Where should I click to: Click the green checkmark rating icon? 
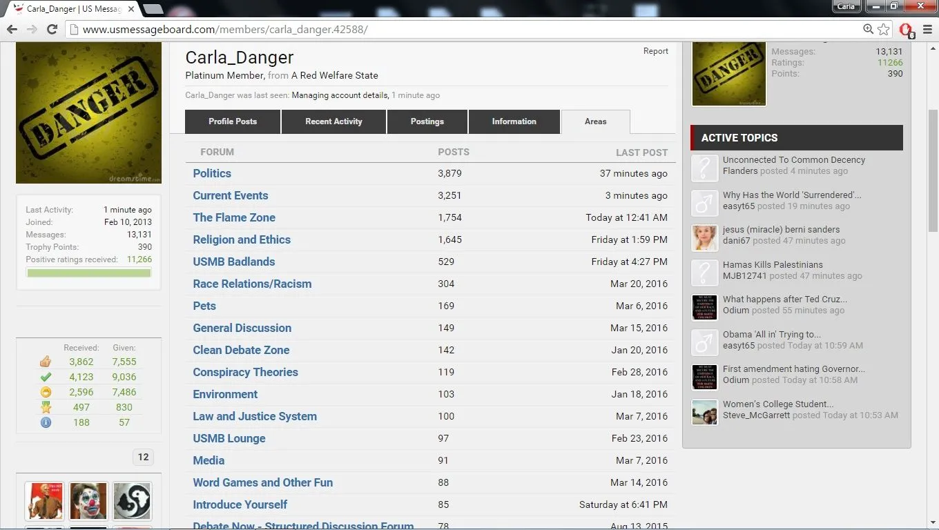tap(46, 377)
